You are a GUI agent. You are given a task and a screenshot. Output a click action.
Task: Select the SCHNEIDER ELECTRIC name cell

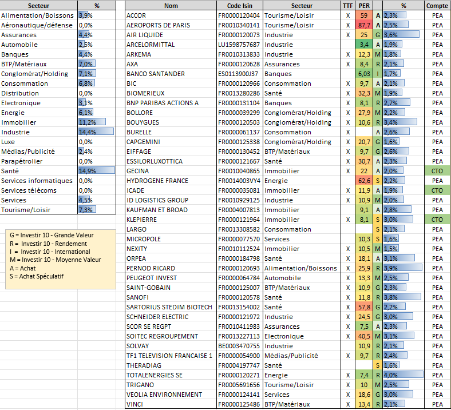pyautogui.click(x=171, y=317)
